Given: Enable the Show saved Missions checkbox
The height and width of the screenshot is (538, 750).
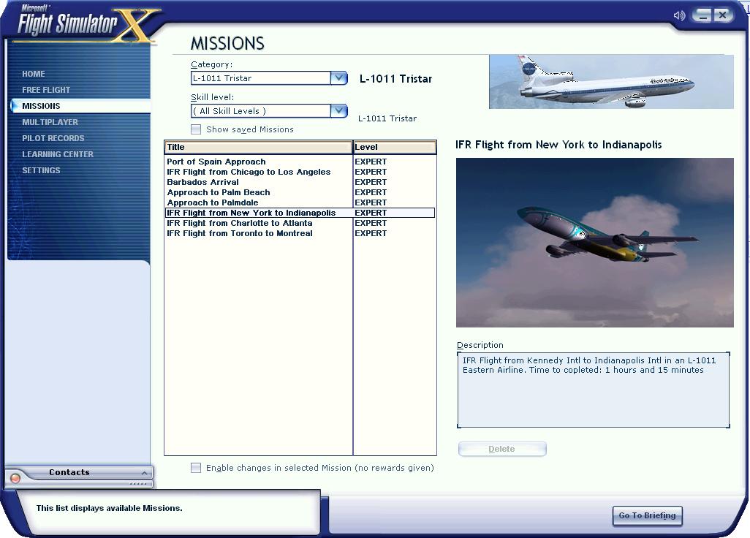Looking at the screenshot, I should coord(196,129).
